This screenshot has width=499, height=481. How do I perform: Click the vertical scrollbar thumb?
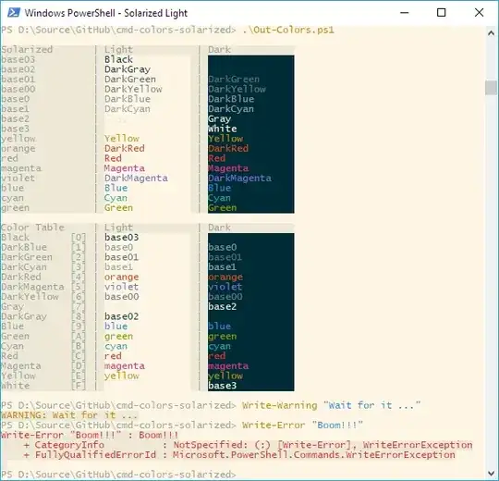(x=491, y=88)
